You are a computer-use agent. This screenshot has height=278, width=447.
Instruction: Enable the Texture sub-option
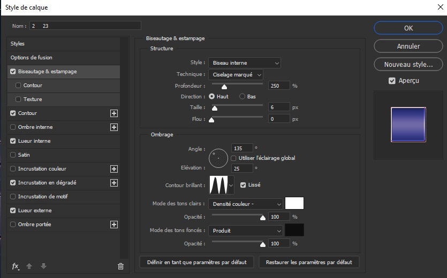18,99
